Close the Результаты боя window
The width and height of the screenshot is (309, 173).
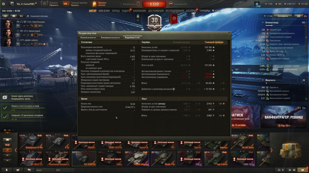tap(229, 33)
